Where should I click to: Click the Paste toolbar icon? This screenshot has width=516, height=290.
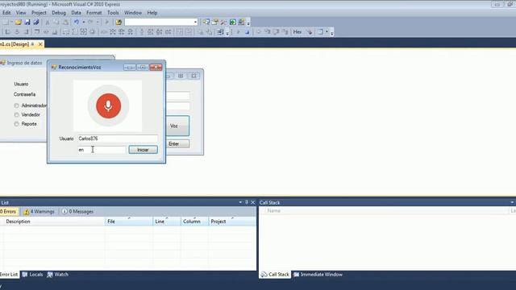[x=65, y=23]
